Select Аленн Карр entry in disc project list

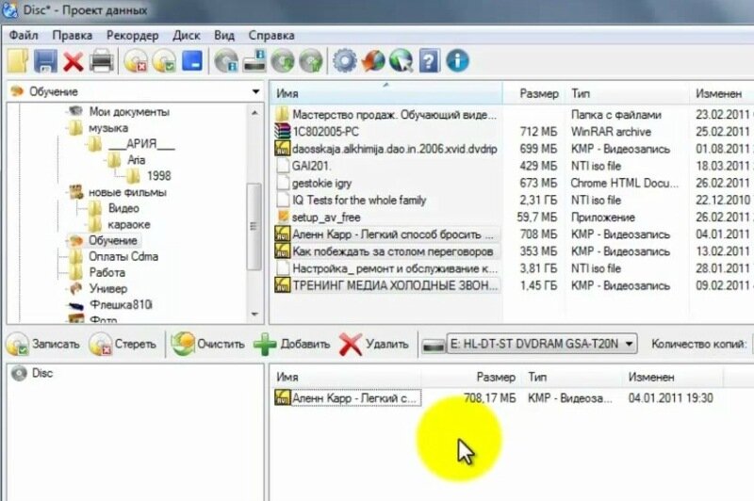pyautogui.click(x=354, y=398)
